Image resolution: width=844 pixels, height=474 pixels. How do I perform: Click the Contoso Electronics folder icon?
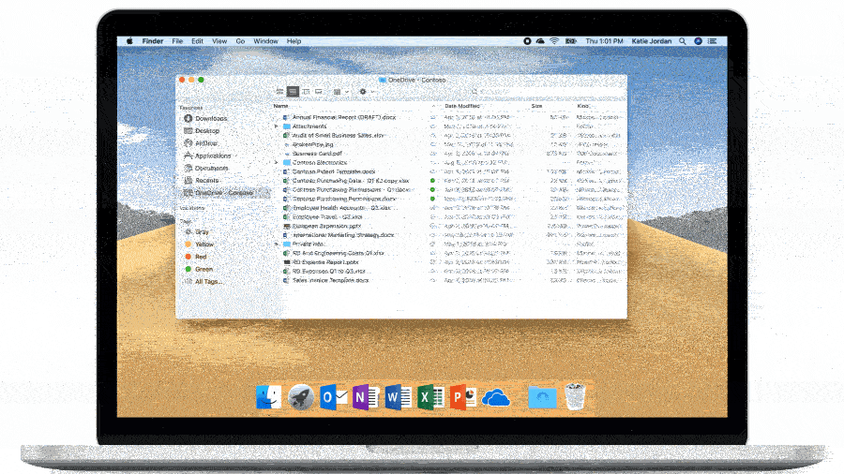[x=287, y=162]
